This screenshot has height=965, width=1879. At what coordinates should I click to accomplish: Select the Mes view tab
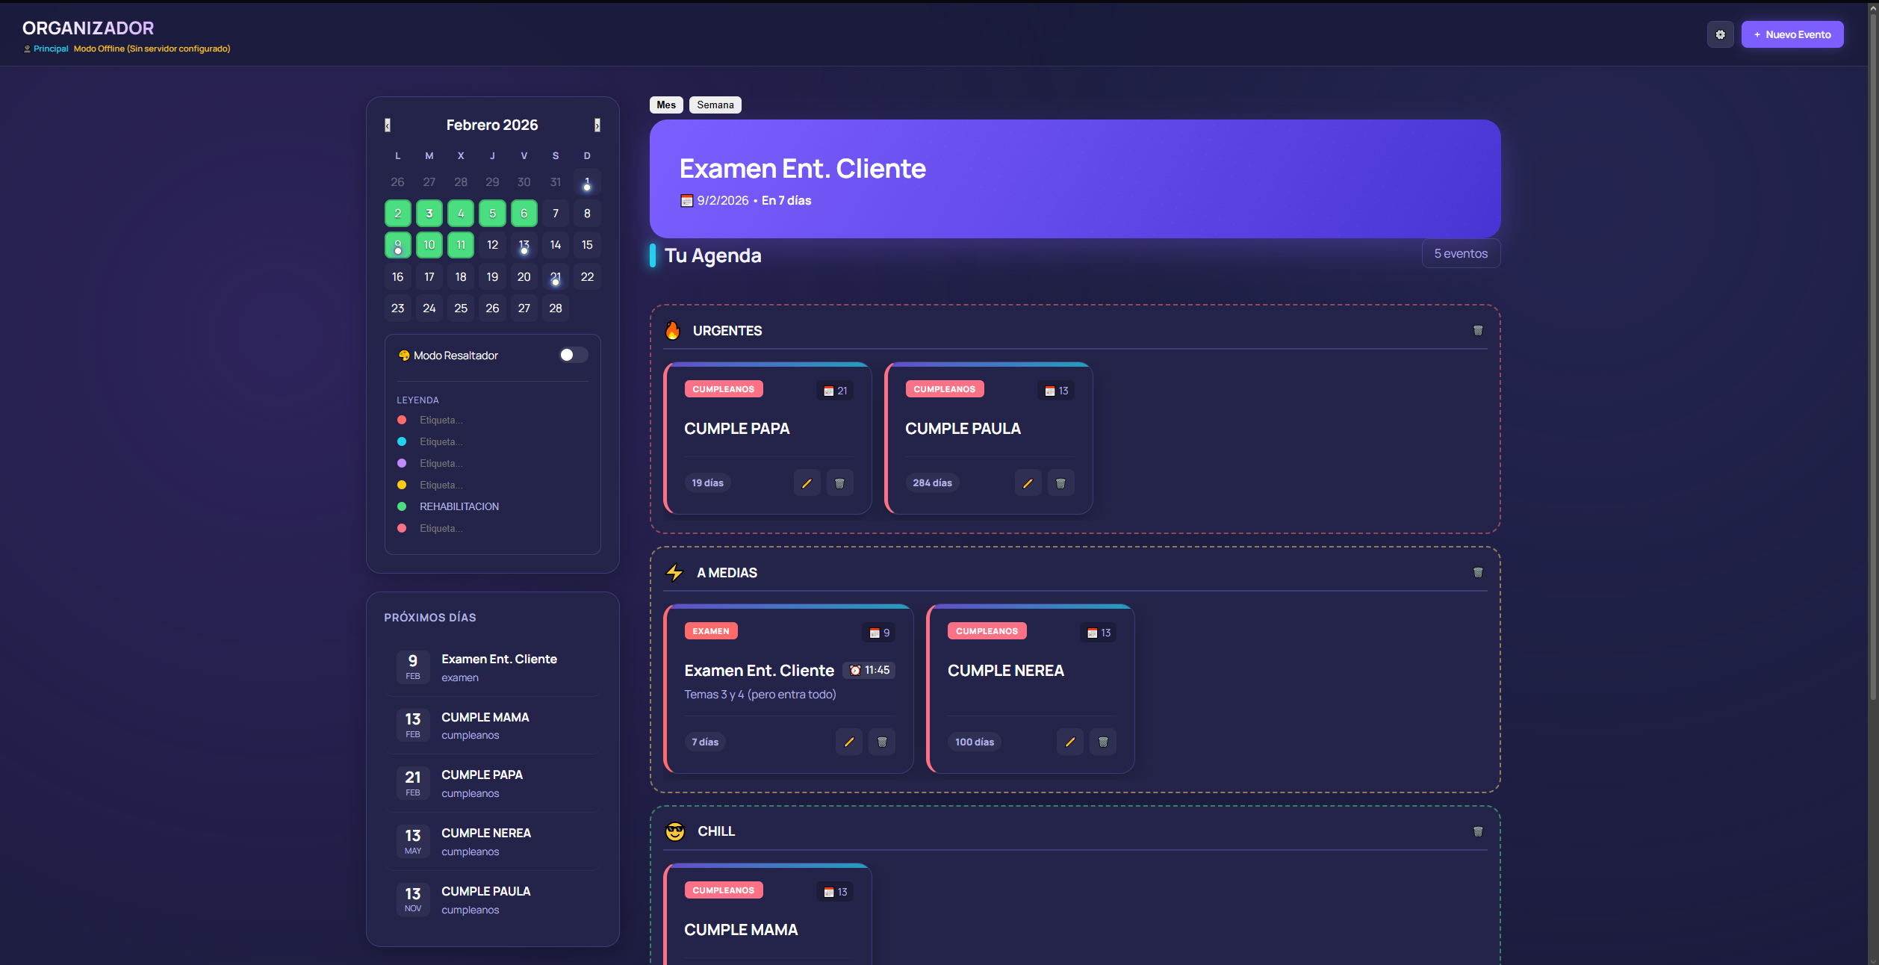point(665,105)
